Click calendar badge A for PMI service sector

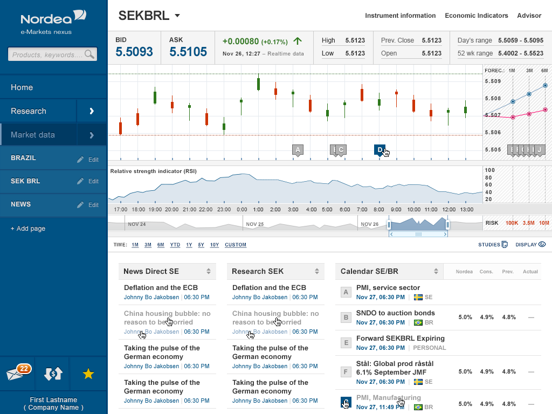click(346, 292)
